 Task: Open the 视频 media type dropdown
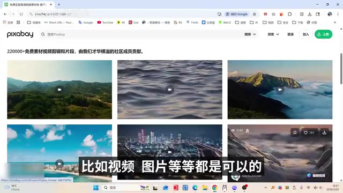[250, 34]
